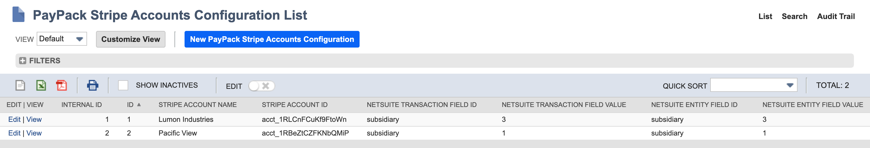Create New PayPack Stripe Accounts Configuration
This screenshot has height=148, width=870.
click(272, 39)
